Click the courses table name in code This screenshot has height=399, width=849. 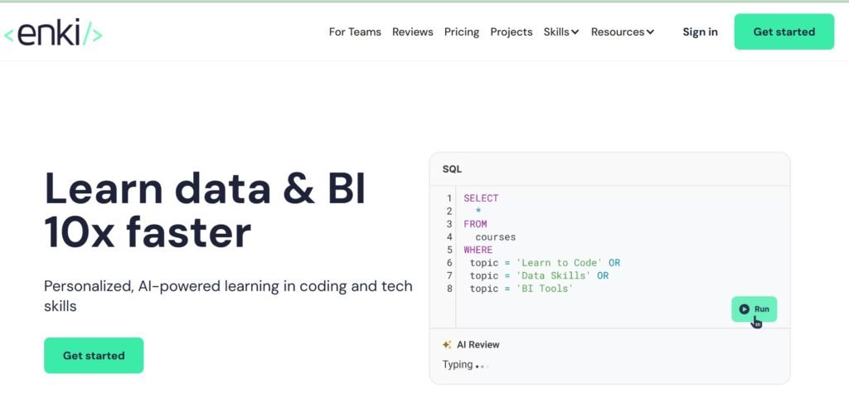click(x=496, y=237)
